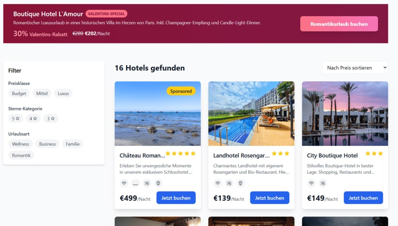
Task: Click the list-refresh amenity icon on City Boutique Hotel
Action: pyautogui.click(x=323, y=183)
